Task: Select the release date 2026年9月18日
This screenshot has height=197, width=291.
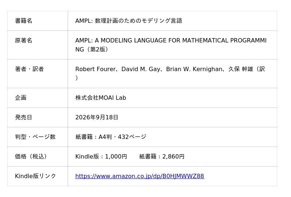Action: click(x=97, y=118)
